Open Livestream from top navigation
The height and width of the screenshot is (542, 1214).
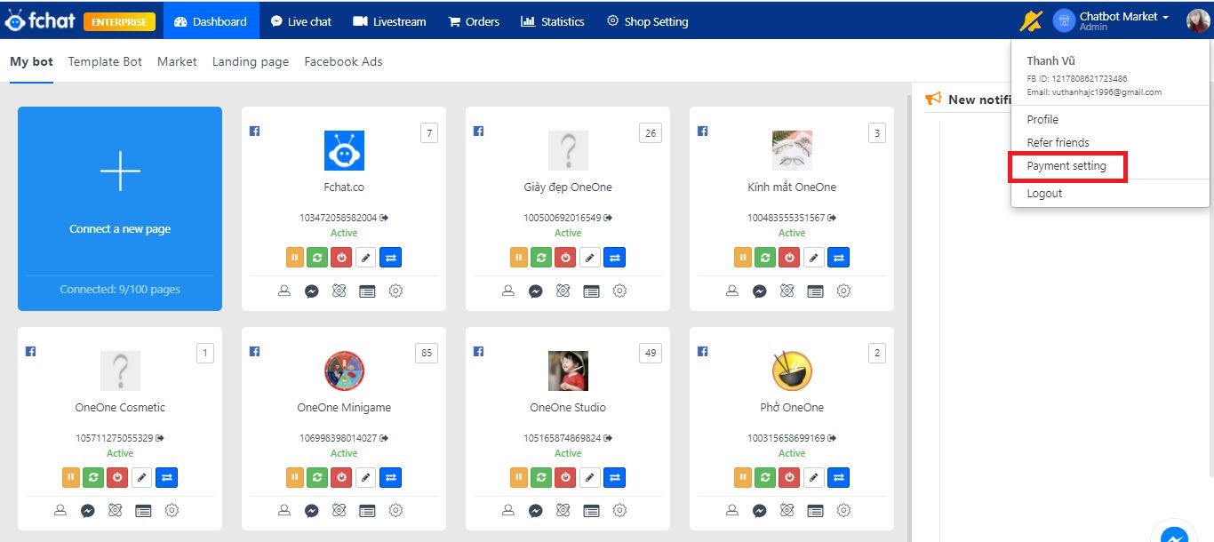[390, 20]
